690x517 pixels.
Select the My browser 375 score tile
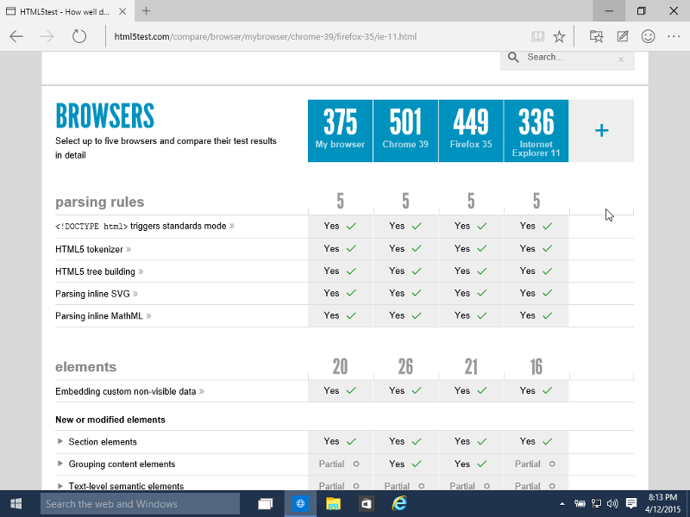click(340, 131)
